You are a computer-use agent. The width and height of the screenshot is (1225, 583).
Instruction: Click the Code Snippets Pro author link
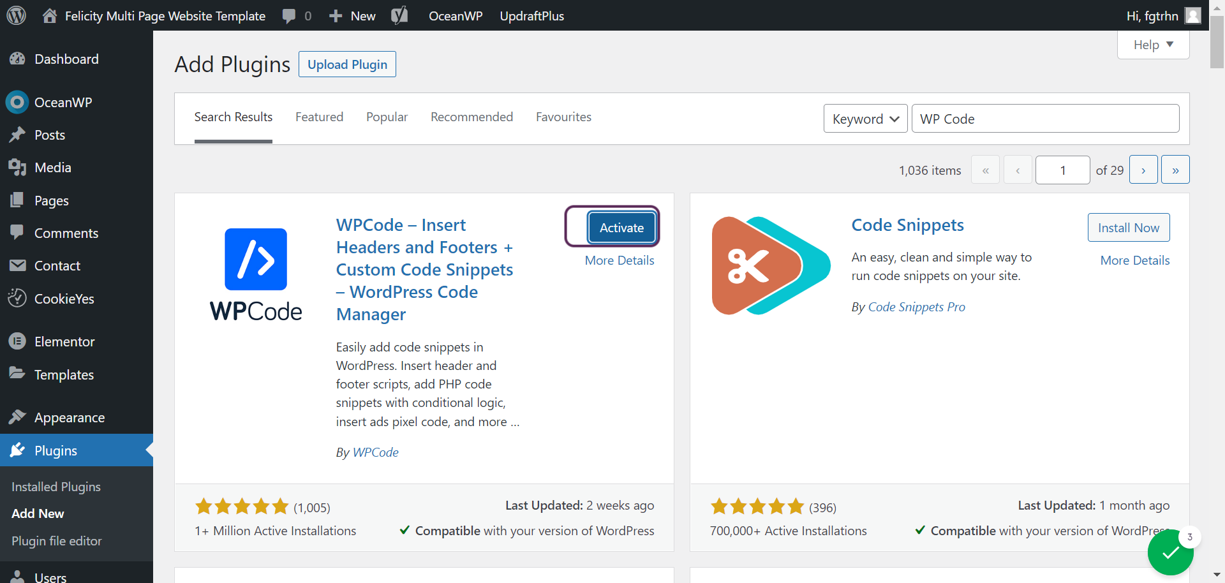(x=916, y=307)
